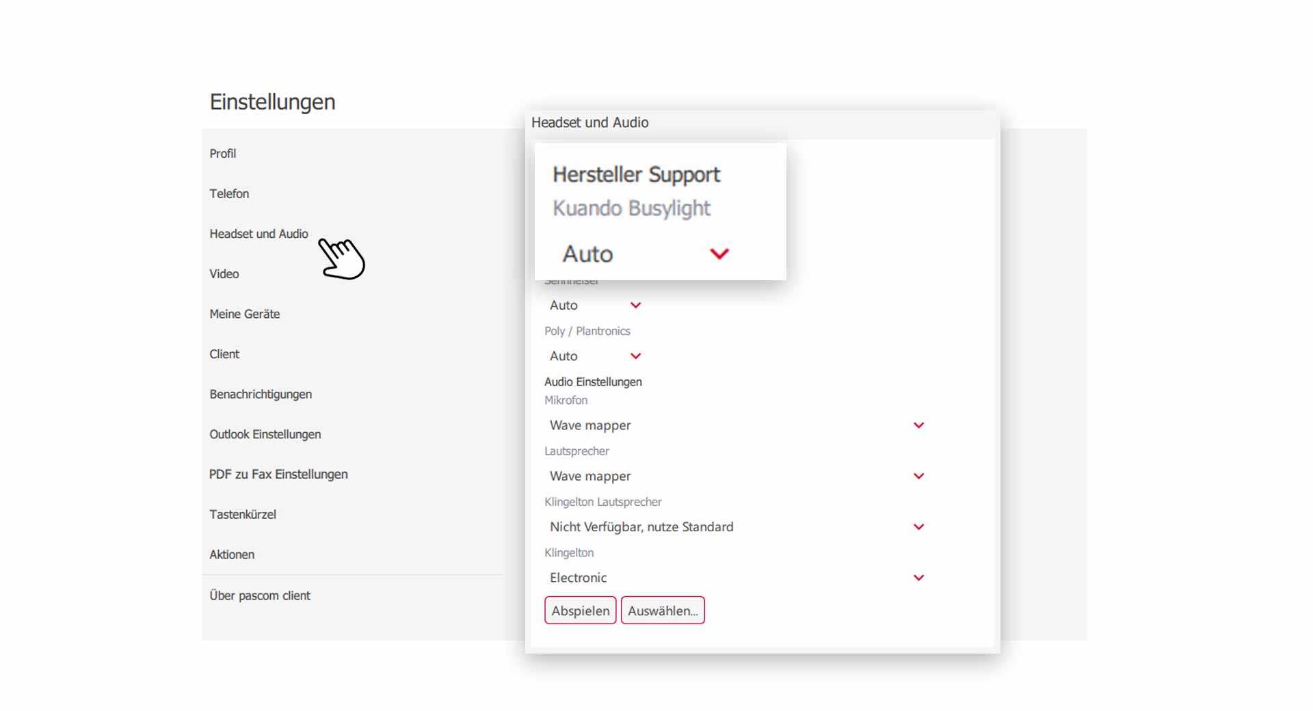Click the Sennheiser dropdown chevron icon

(x=635, y=305)
